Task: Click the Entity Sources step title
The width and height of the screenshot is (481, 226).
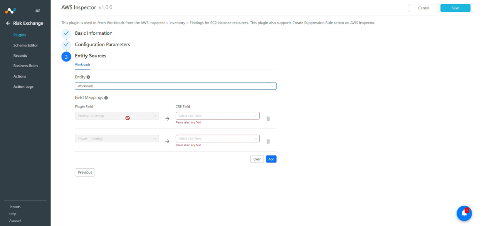Action: click(x=91, y=56)
